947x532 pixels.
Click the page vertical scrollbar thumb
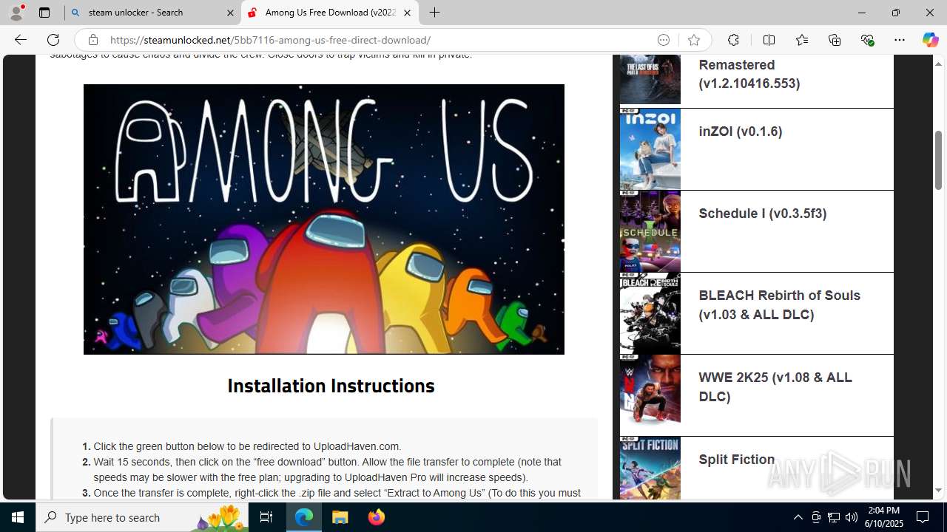pyautogui.click(x=939, y=160)
